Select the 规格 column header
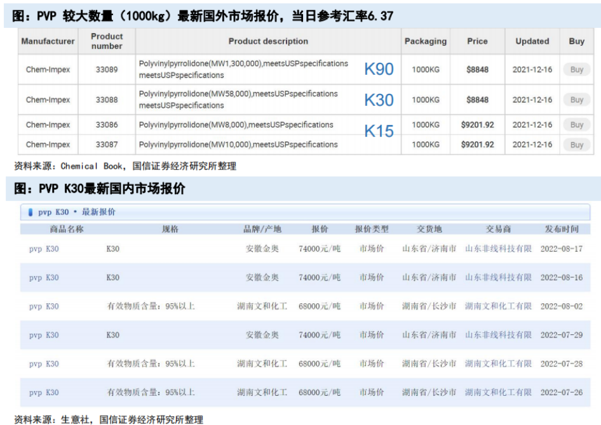The width and height of the screenshot is (601, 425). pyautogui.click(x=170, y=229)
